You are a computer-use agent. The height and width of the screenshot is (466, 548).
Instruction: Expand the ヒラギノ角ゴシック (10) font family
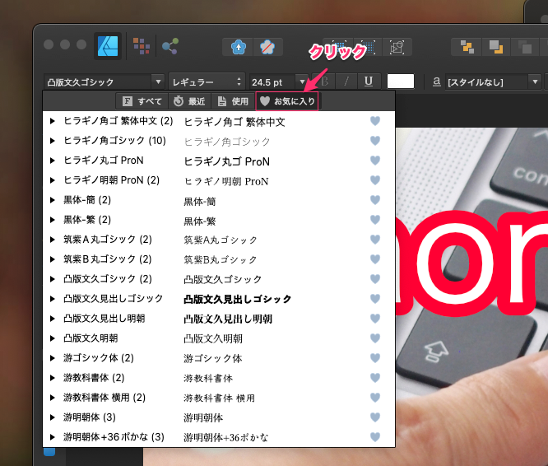[x=53, y=141]
